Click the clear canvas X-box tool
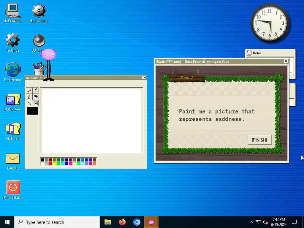 [x=36, y=103]
